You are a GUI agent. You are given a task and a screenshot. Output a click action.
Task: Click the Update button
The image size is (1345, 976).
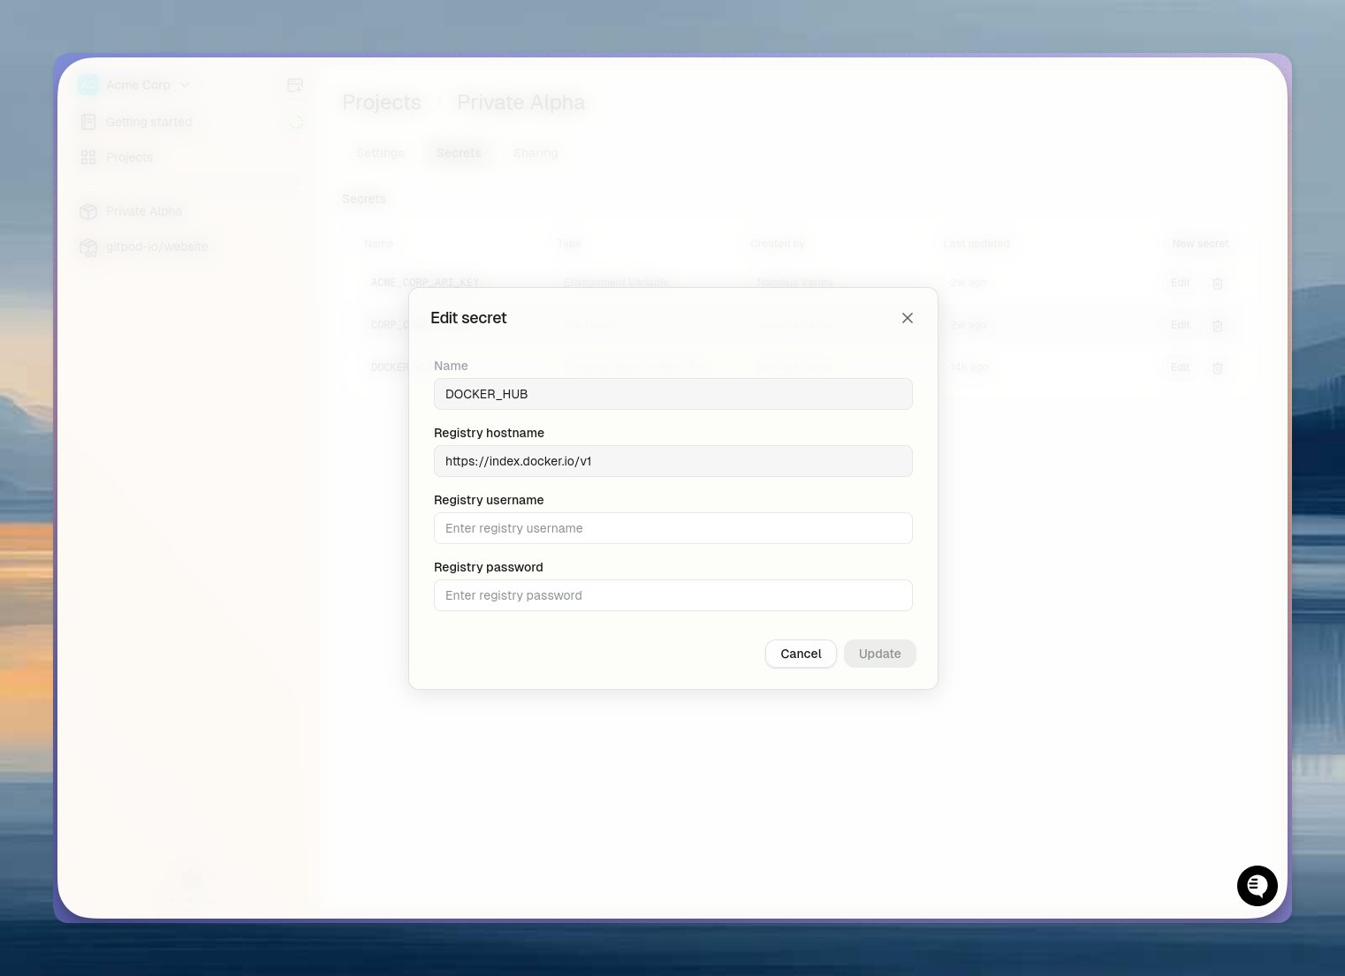click(x=879, y=654)
